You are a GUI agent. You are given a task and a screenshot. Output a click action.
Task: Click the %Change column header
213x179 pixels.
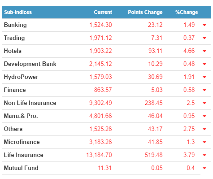pyautogui.click(x=187, y=12)
